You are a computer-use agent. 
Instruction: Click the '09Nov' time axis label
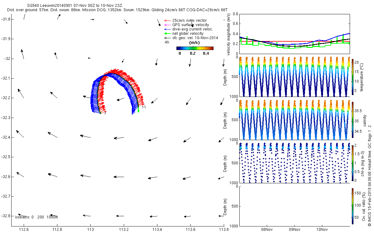(x=295, y=230)
